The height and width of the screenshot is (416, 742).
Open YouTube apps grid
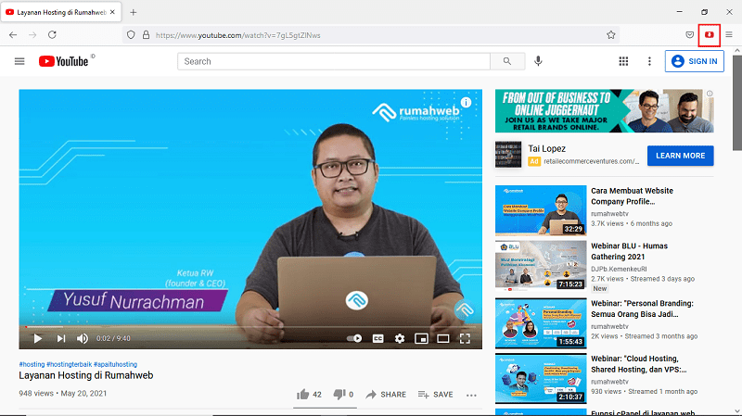coord(623,61)
